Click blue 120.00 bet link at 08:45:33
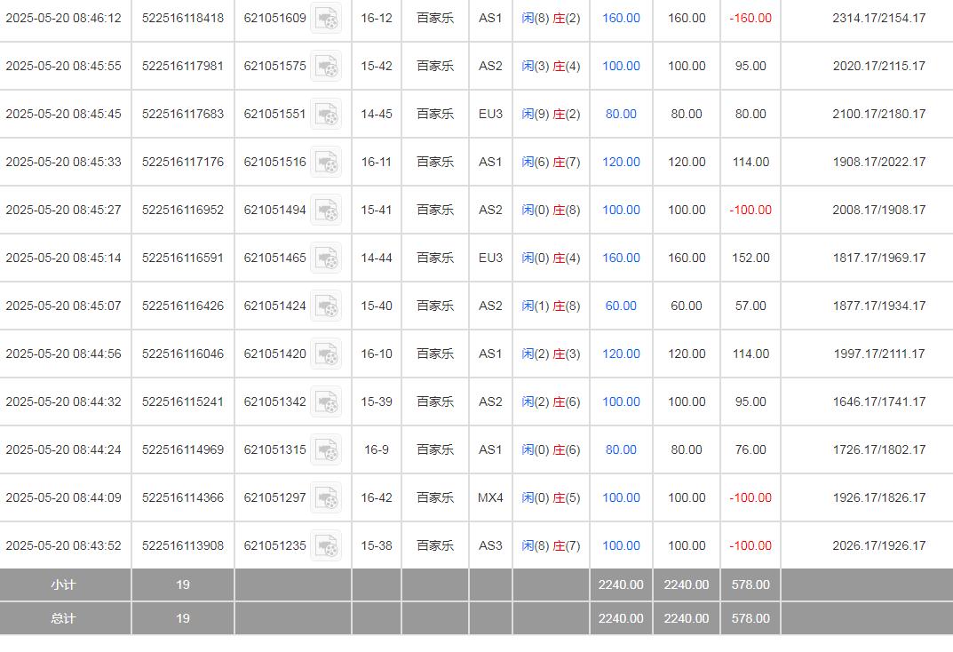The width and height of the screenshot is (953, 652). (621, 162)
